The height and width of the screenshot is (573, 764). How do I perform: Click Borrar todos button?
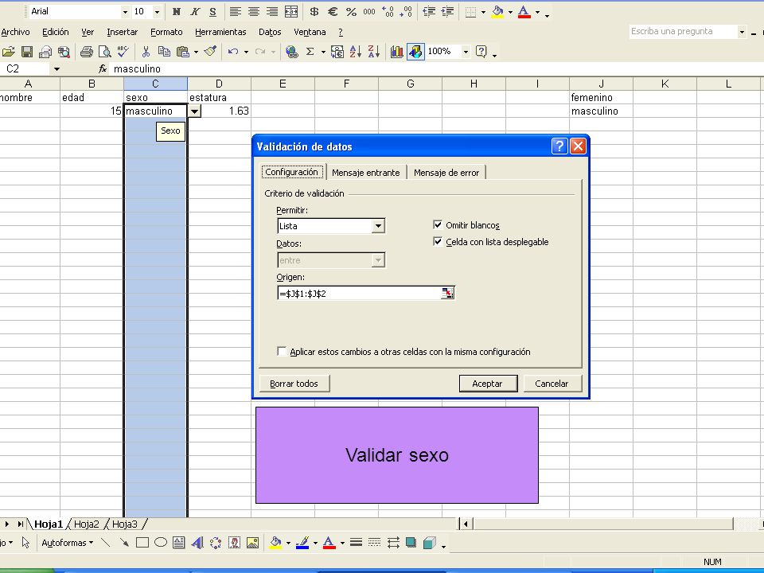(x=294, y=384)
